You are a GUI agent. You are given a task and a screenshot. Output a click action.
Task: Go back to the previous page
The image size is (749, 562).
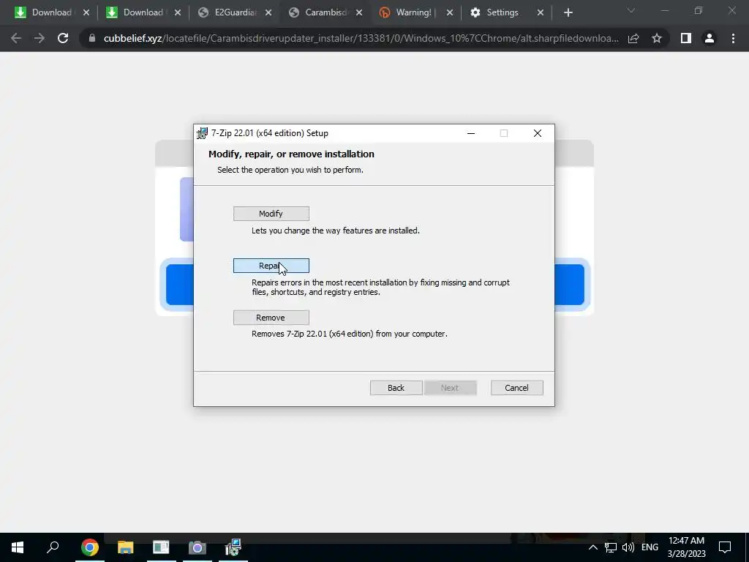(x=16, y=38)
